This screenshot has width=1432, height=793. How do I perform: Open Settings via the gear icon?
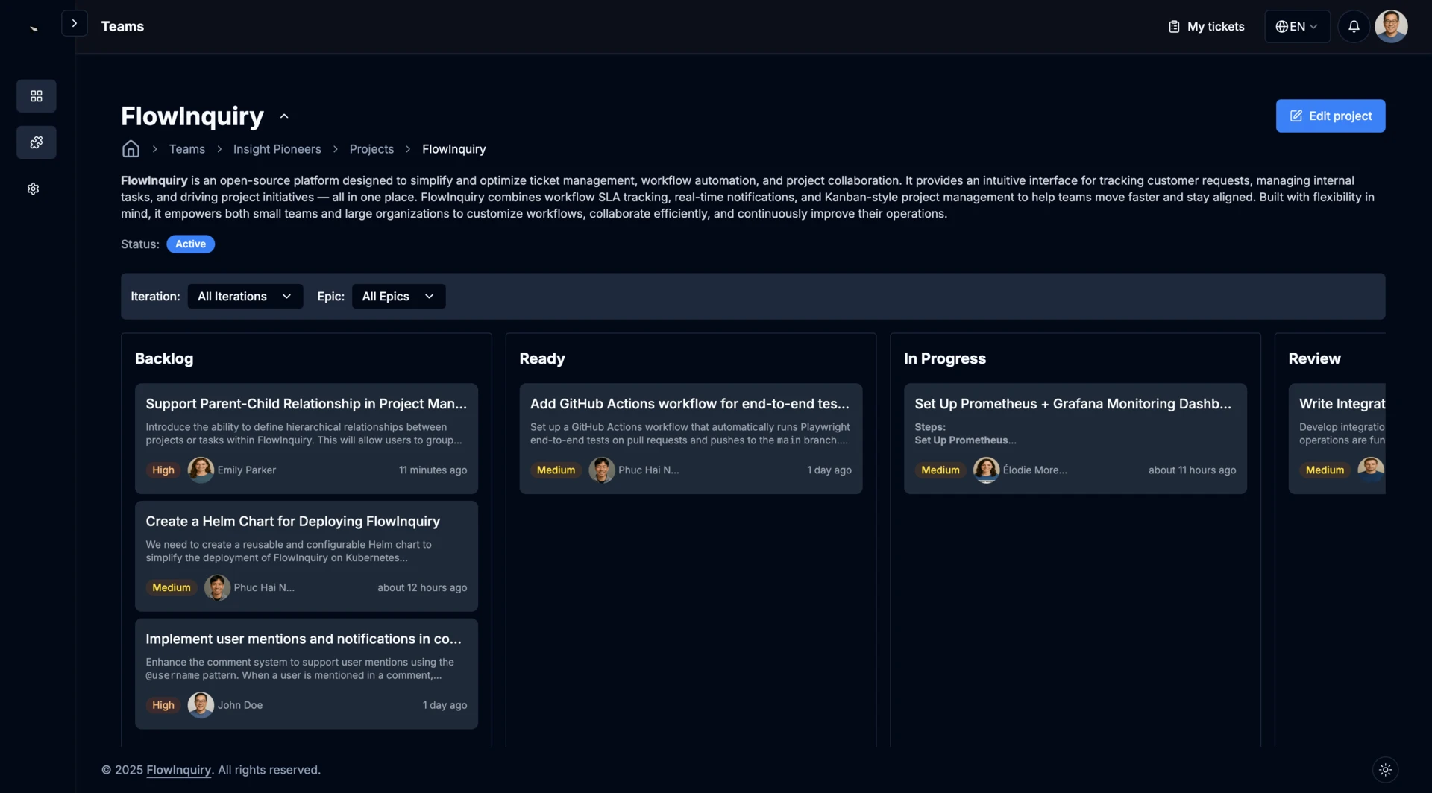(x=34, y=189)
